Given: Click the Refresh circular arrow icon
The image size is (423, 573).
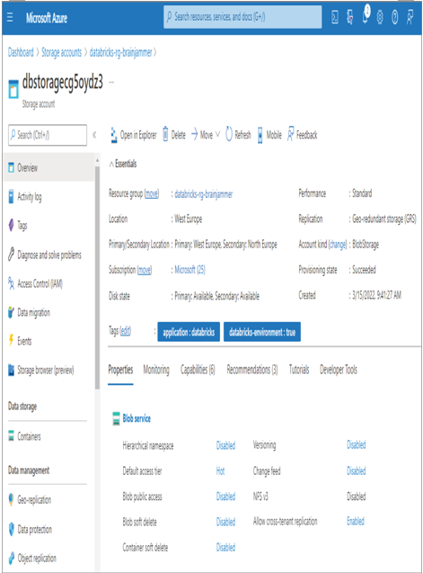Looking at the screenshot, I should [229, 135].
